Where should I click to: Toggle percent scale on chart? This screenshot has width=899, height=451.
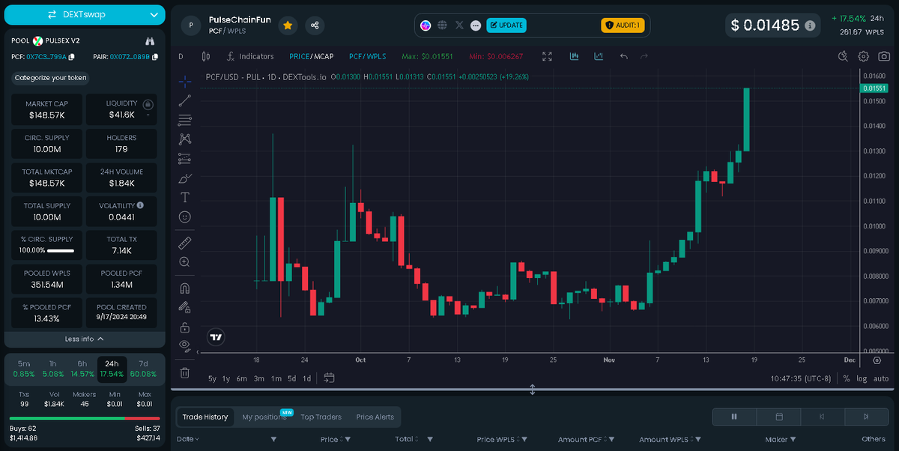[847, 378]
